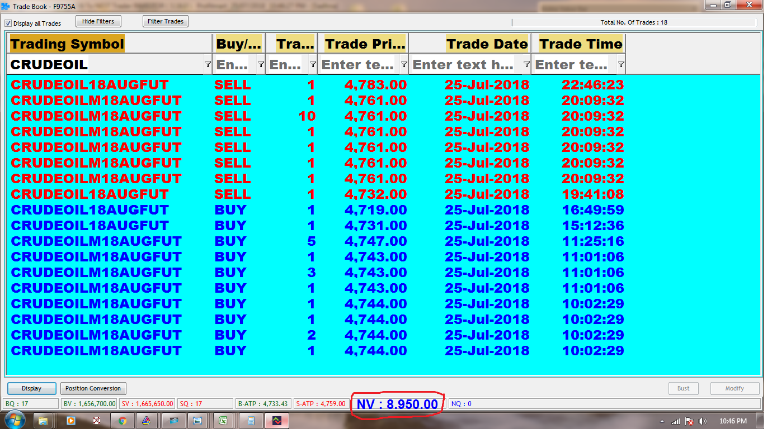Click the Trade Date filter funnel icon
The height and width of the screenshot is (429, 772).
coord(526,65)
